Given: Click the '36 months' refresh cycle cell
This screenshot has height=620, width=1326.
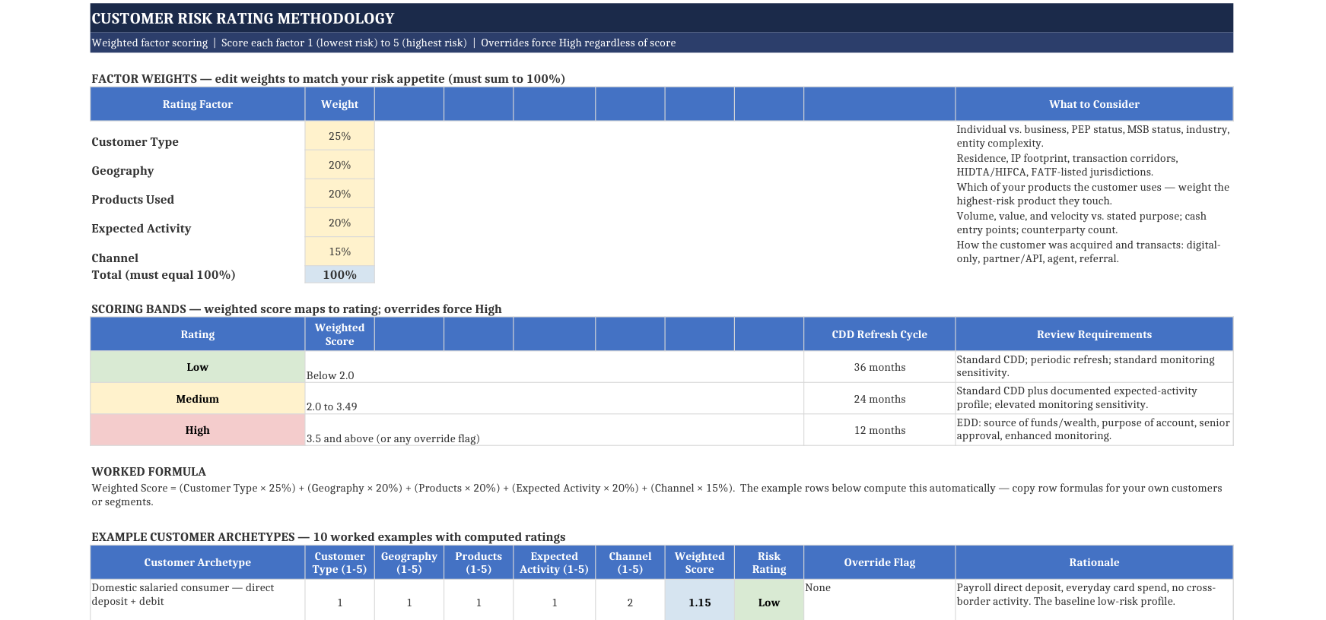Looking at the screenshot, I should [879, 367].
